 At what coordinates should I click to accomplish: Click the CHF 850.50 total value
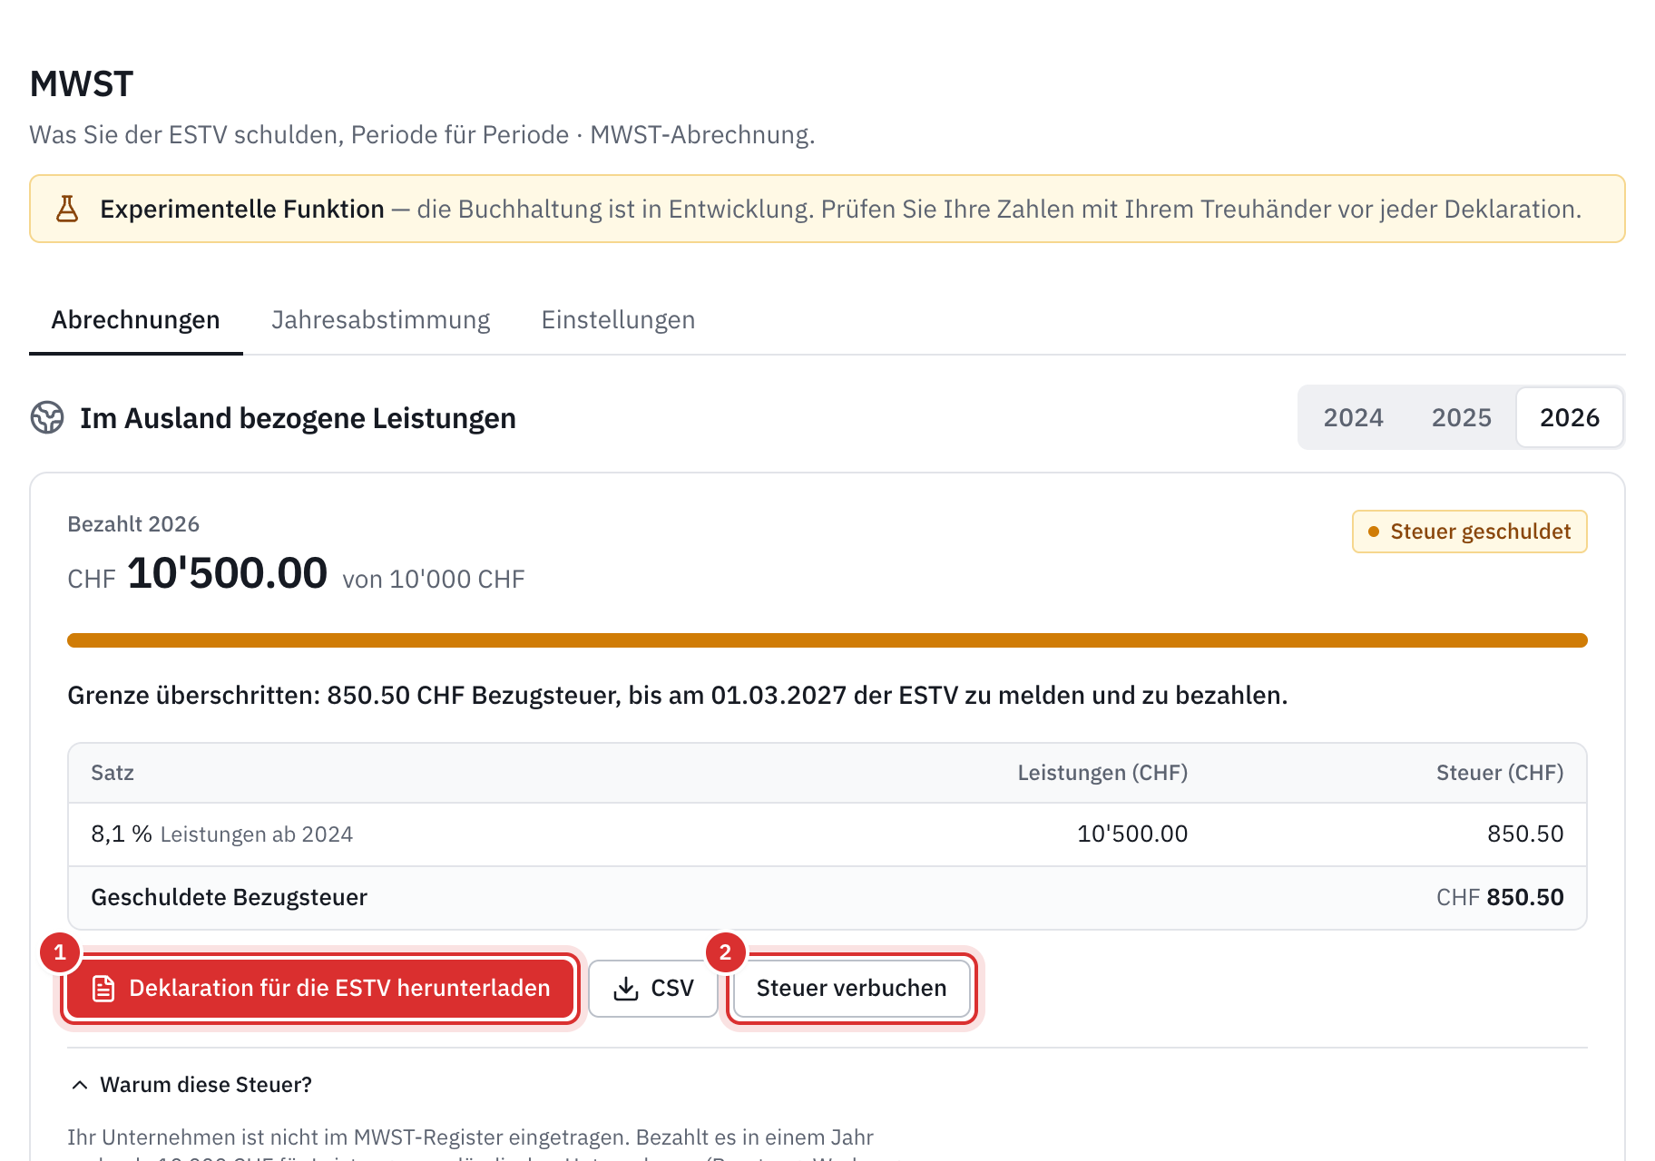[1500, 898]
